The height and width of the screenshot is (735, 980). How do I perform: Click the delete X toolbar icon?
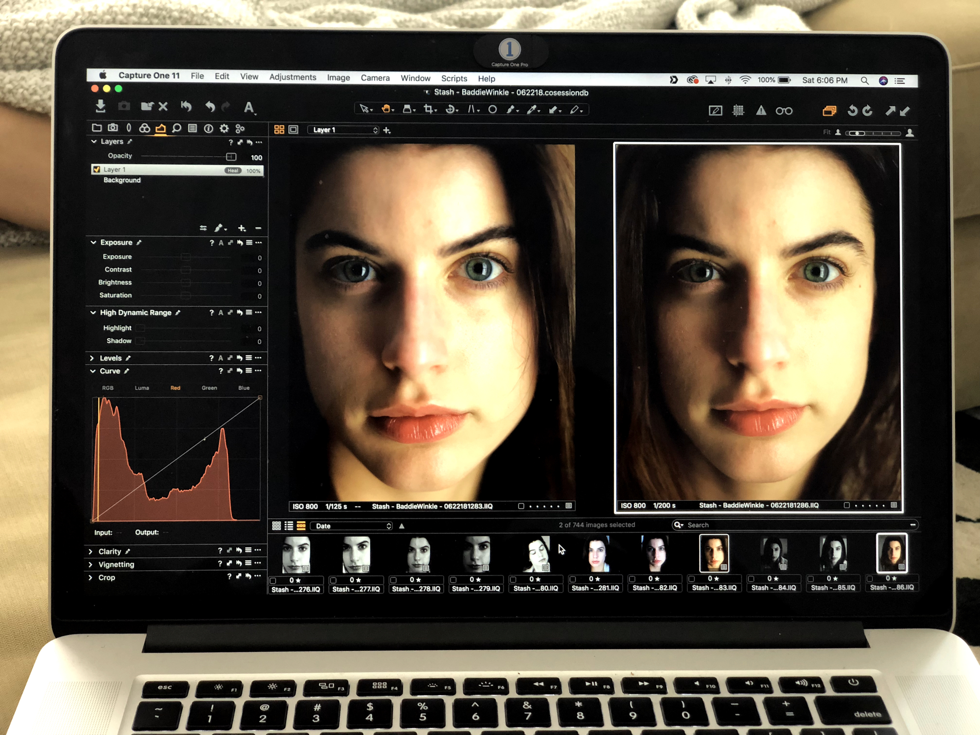click(163, 106)
